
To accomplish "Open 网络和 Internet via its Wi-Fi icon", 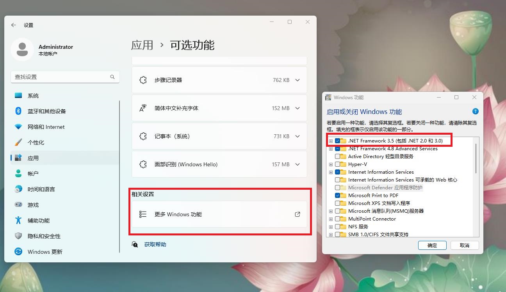I will tap(18, 127).
